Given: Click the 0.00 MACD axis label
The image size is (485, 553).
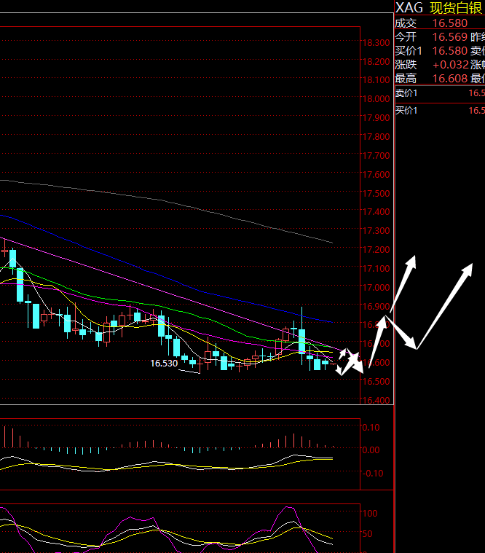Looking at the screenshot, I should click(x=371, y=450).
